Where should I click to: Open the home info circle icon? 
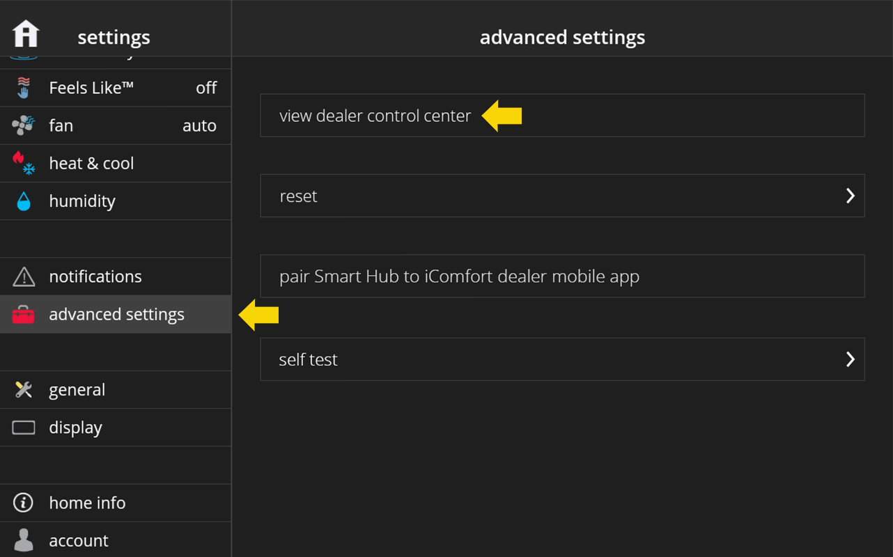(x=24, y=503)
